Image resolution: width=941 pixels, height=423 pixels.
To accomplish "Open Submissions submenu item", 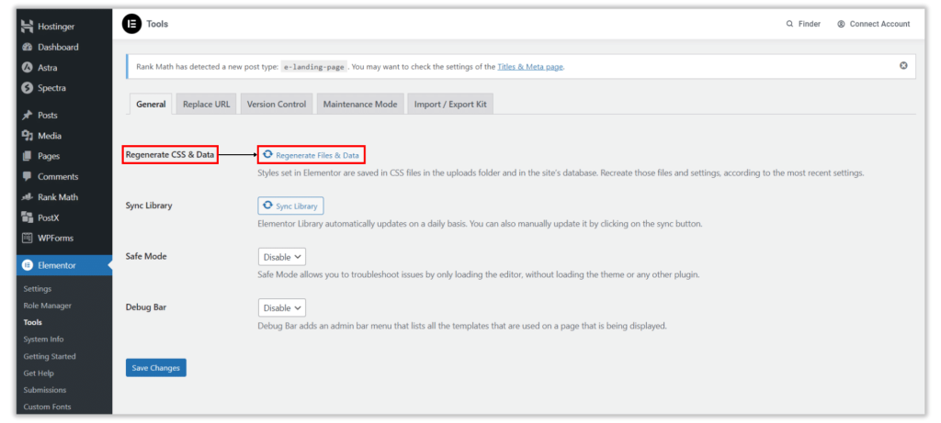I will point(44,389).
